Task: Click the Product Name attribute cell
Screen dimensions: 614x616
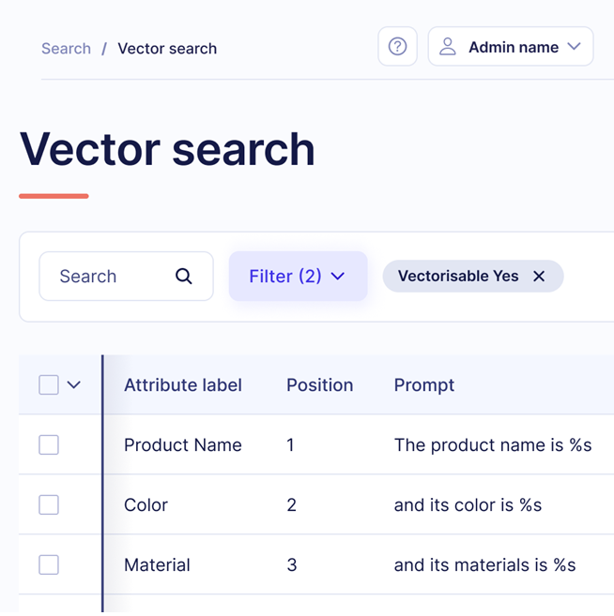Action: point(183,445)
